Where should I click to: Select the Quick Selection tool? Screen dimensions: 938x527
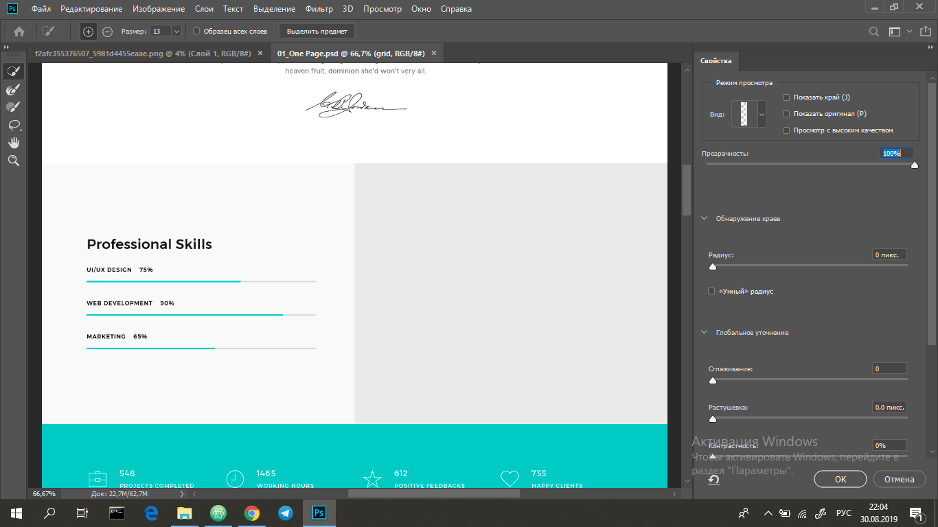13,71
